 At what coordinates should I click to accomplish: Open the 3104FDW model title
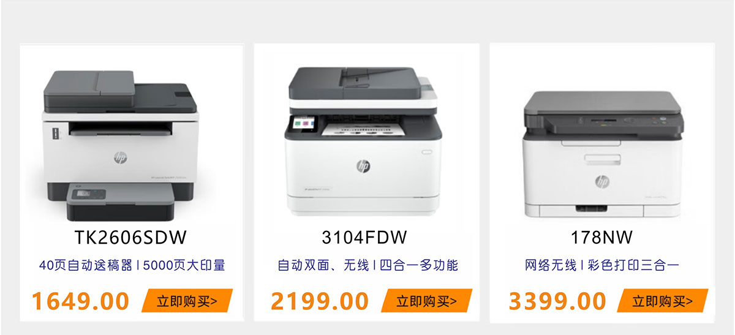(x=364, y=237)
